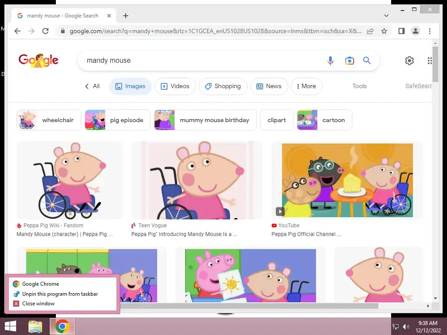Reload the page with the refresh icon

[x=45, y=31]
